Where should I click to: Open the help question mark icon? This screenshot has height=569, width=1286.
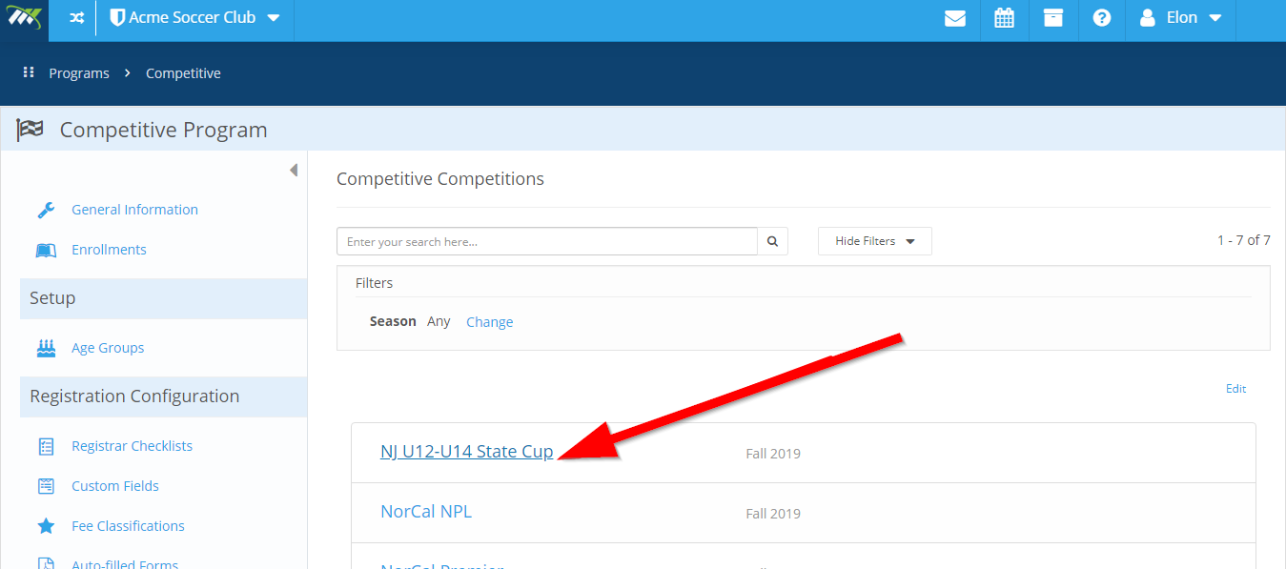click(x=1102, y=18)
